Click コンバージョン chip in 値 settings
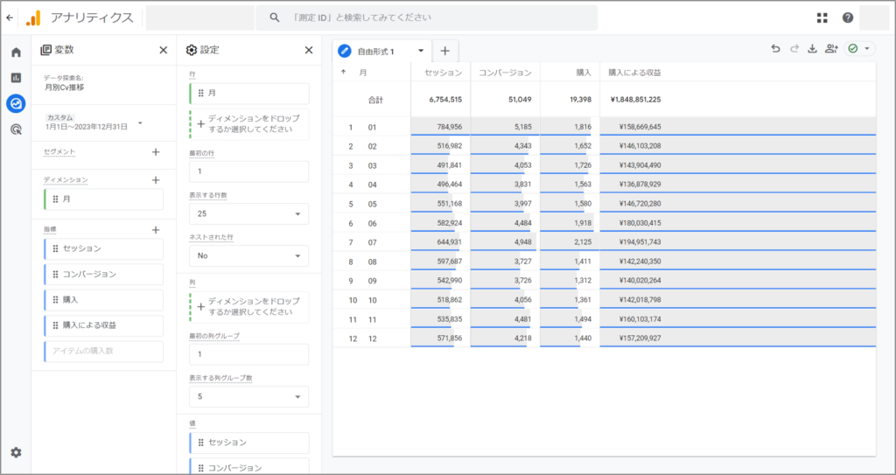The width and height of the screenshot is (896, 475). pos(248,468)
